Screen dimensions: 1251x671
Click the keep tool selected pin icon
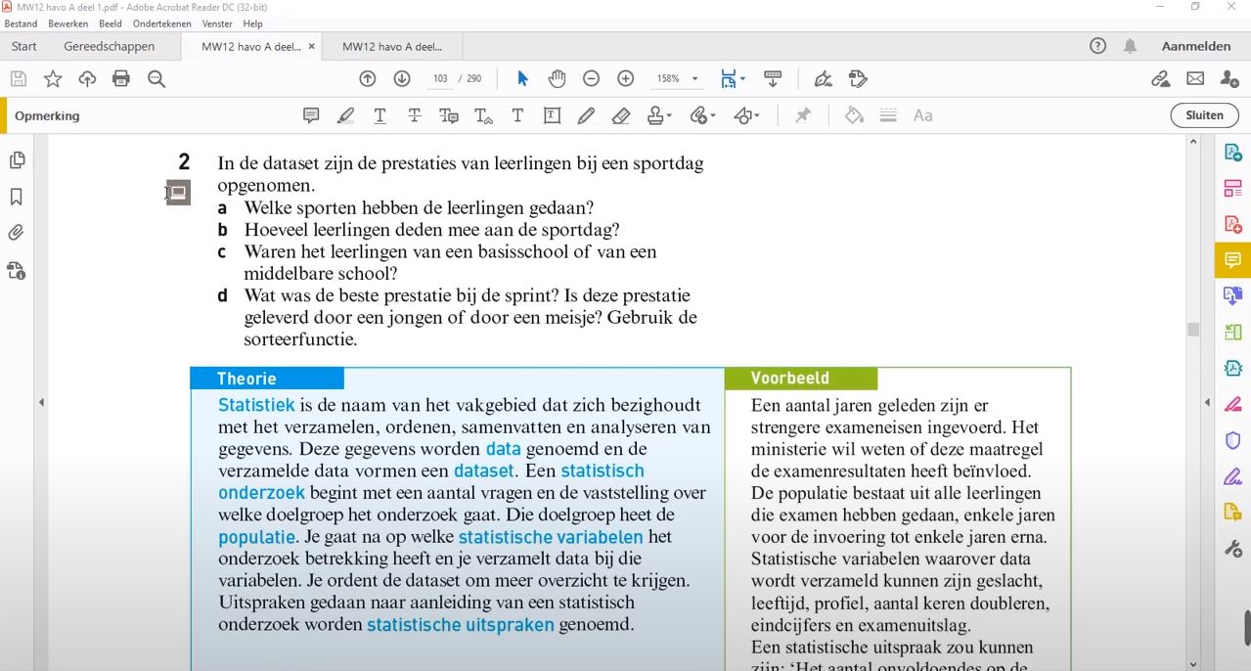click(803, 115)
